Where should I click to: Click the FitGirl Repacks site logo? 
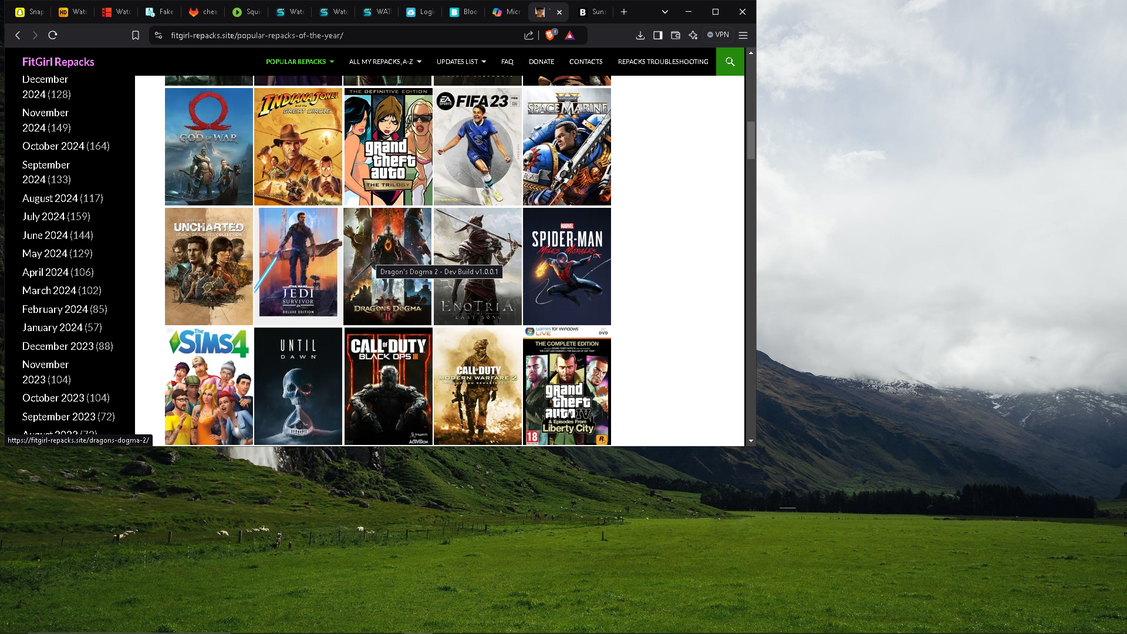(58, 62)
